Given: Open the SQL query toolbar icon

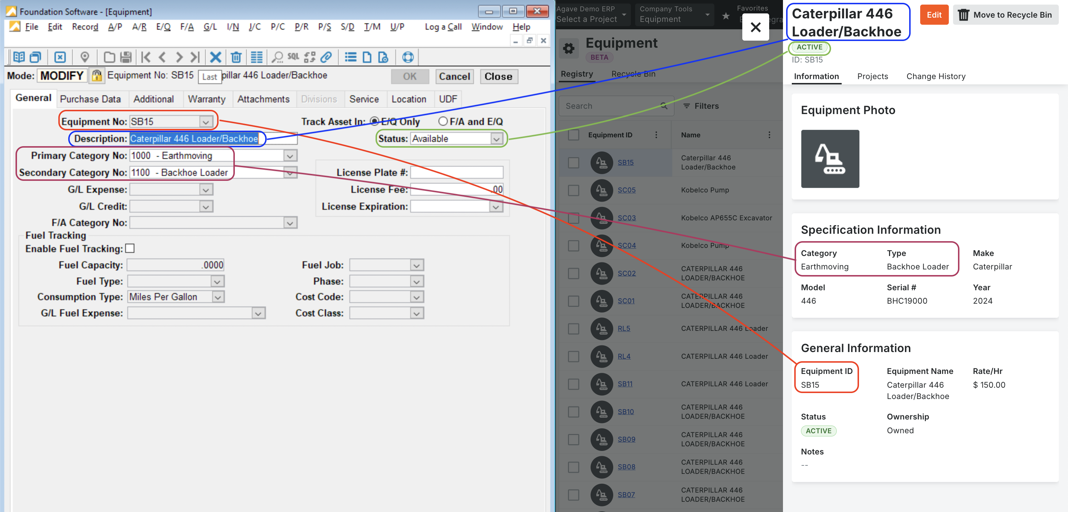Looking at the screenshot, I should (293, 56).
